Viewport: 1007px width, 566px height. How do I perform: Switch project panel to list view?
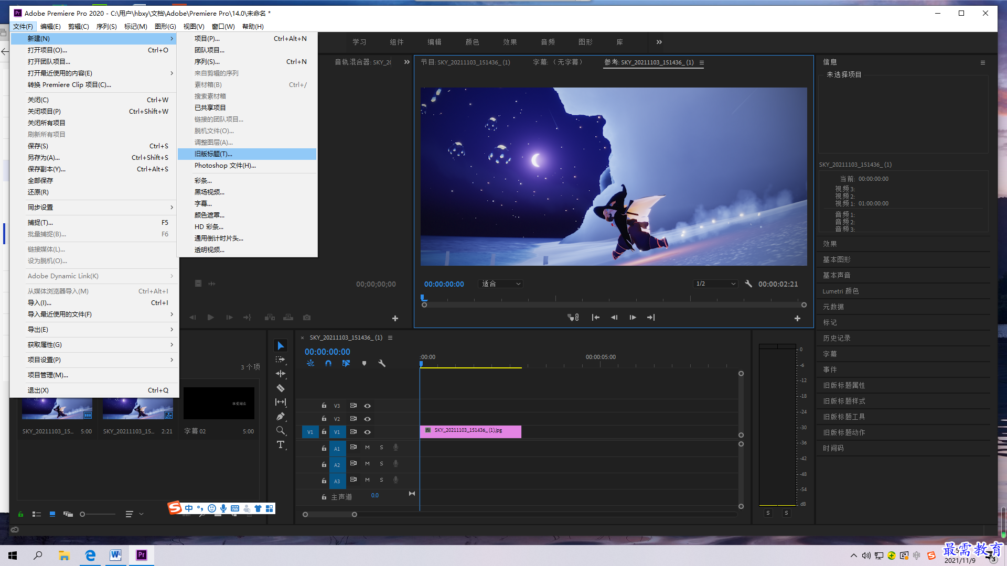tap(37, 514)
